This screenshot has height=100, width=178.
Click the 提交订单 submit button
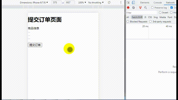tap(35, 45)
